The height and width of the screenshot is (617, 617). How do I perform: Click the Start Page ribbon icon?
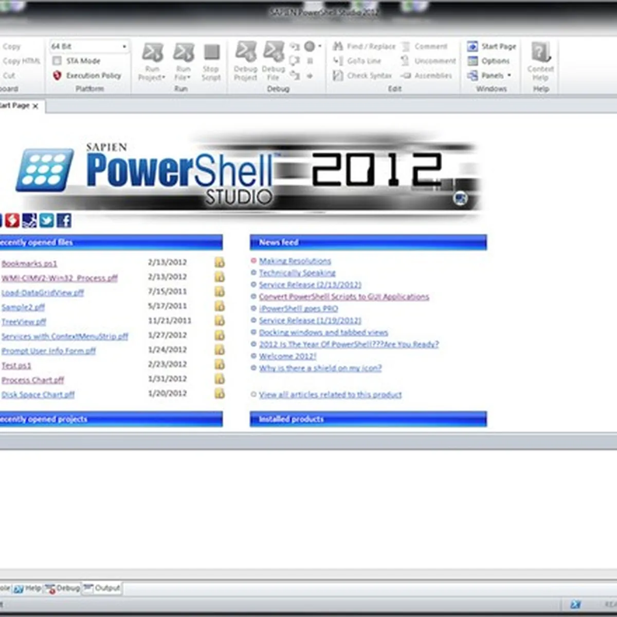pyautogui.click(x=473, y=46)
